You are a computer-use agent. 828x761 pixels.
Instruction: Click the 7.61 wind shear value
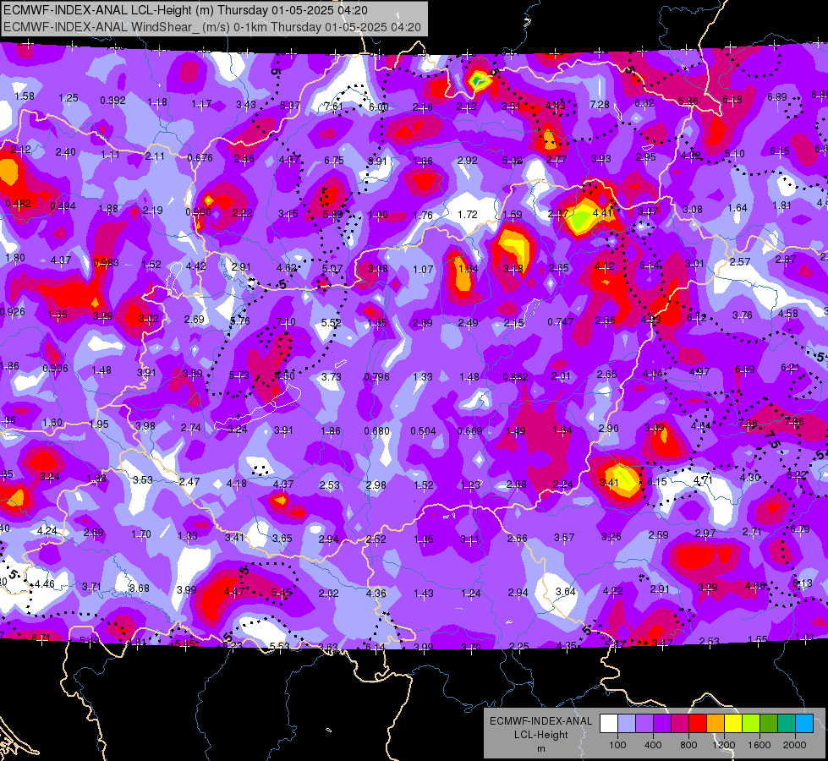coord(334,107)
